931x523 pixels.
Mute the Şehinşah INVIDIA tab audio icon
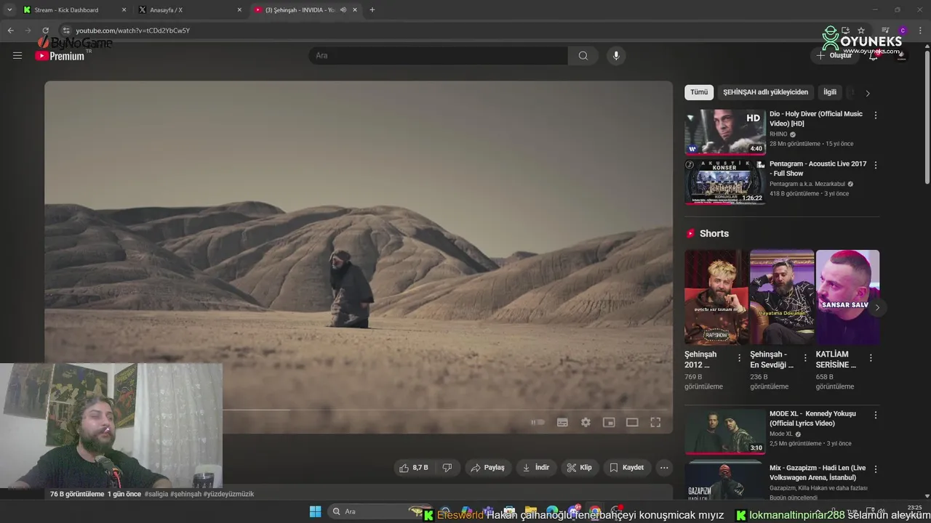343,10
